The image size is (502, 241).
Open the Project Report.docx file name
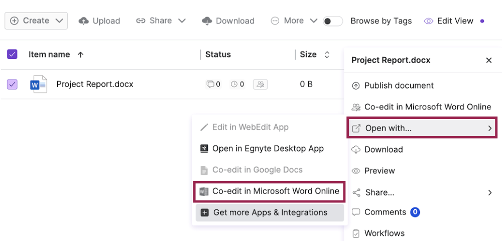click(95, 84)
